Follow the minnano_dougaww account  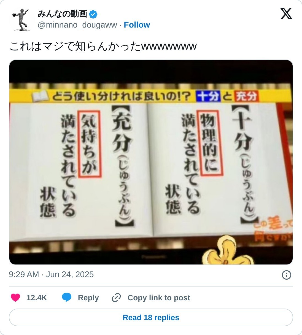pyautogui.click(x=137, y=25)
